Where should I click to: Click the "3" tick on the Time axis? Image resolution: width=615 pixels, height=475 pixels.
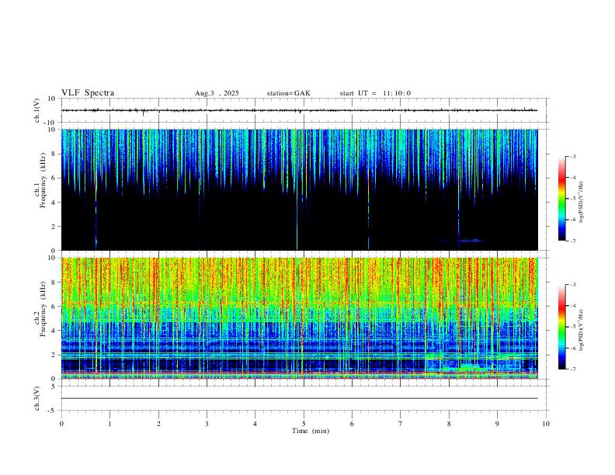[x=207, y=424]
